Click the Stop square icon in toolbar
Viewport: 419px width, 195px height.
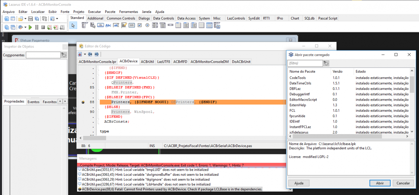click(x=43, y=27)
